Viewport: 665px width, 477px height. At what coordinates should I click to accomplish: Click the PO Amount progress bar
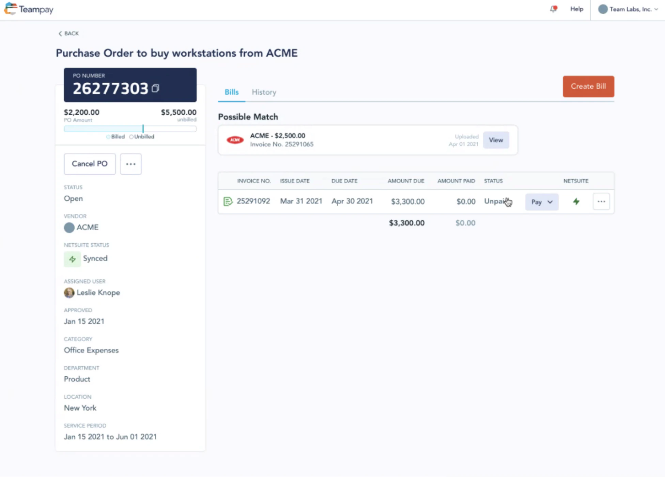pos(130,129)
